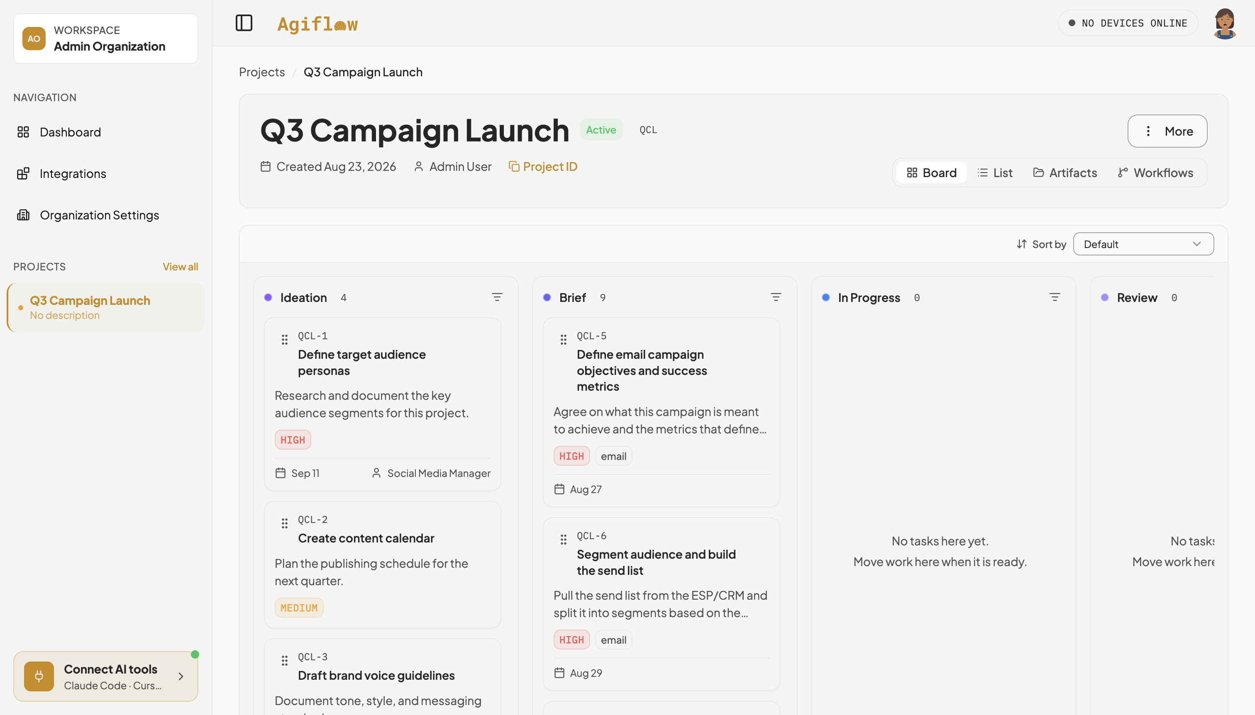The height and width of the screenshot is (715, 1255).
Task: Grab the drag handle on QCL-5
Action: 564,339
